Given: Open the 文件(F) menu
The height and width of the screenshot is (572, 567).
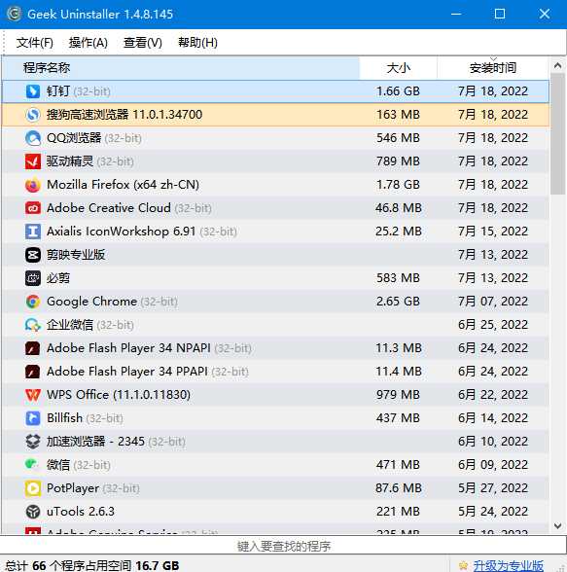Looking at the screenshot, I should (35, 43).
